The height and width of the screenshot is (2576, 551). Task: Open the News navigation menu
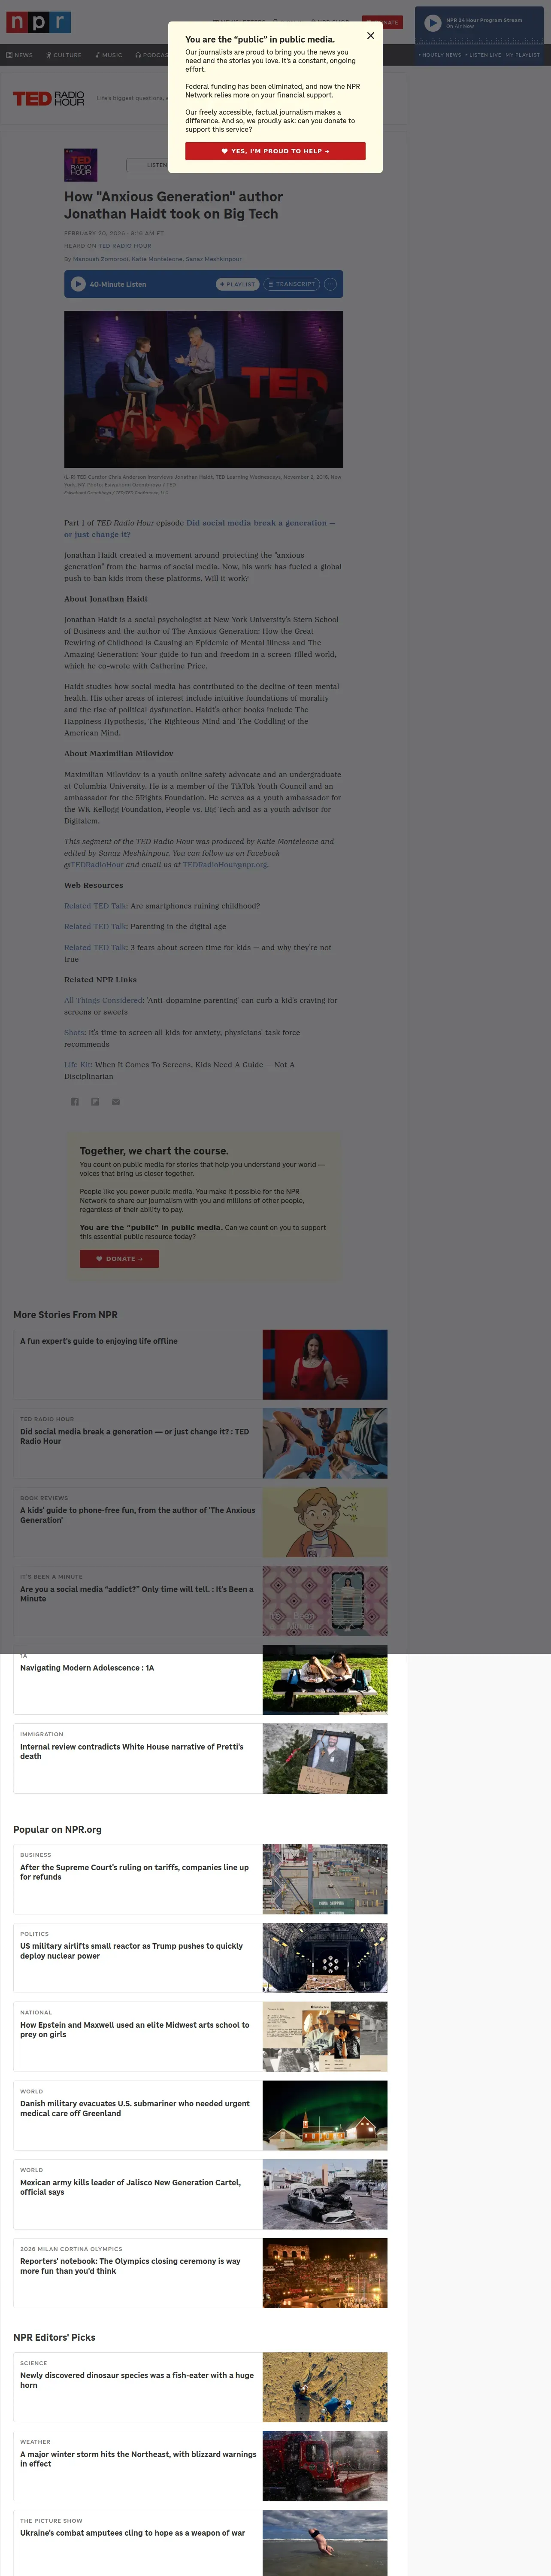20,55
